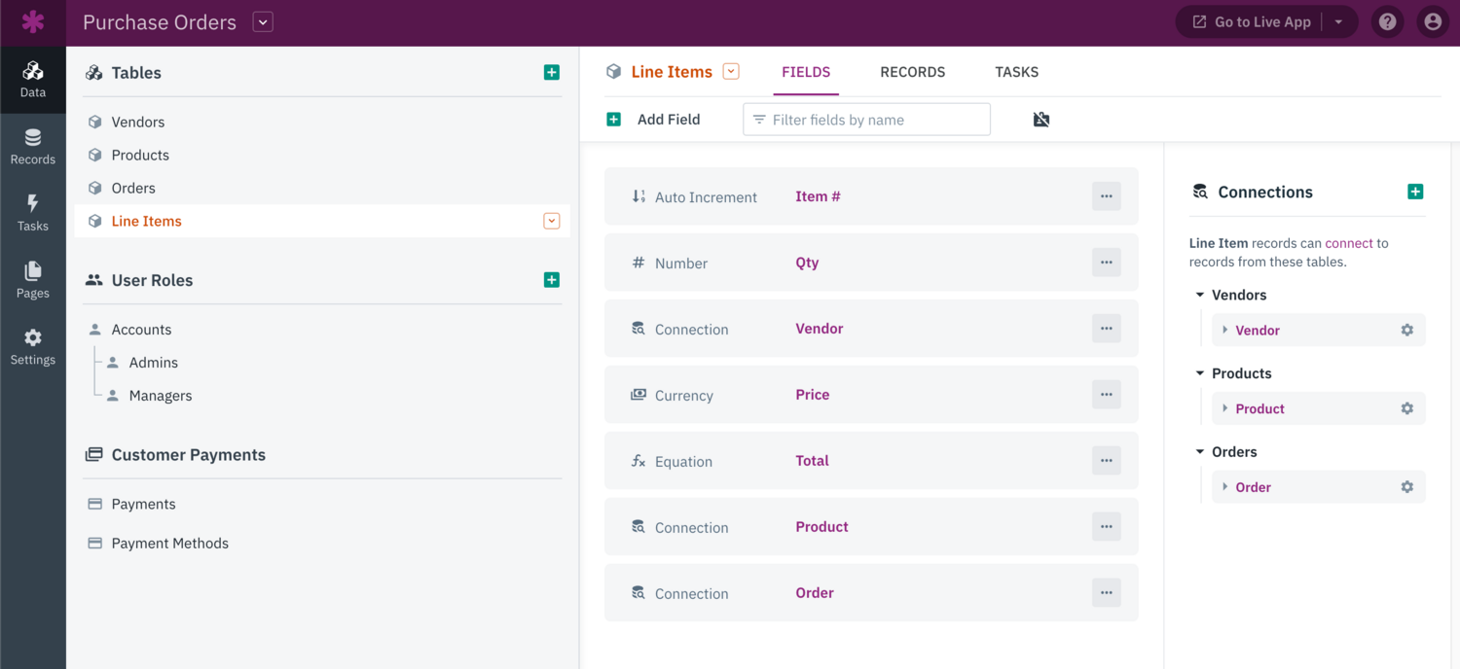Viewport: 1460px width, 669px height.
Task: Toggle display of hidden fields
Action: 1040,119
